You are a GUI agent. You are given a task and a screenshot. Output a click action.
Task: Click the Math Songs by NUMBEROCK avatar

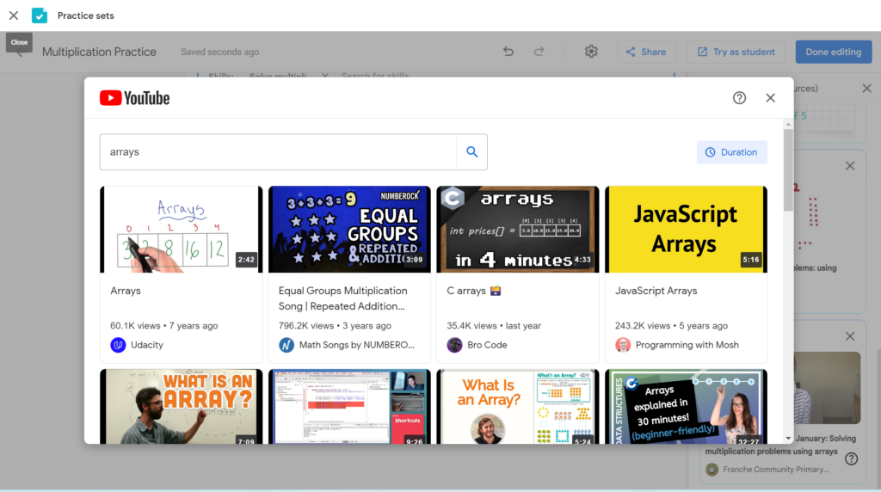286,345
